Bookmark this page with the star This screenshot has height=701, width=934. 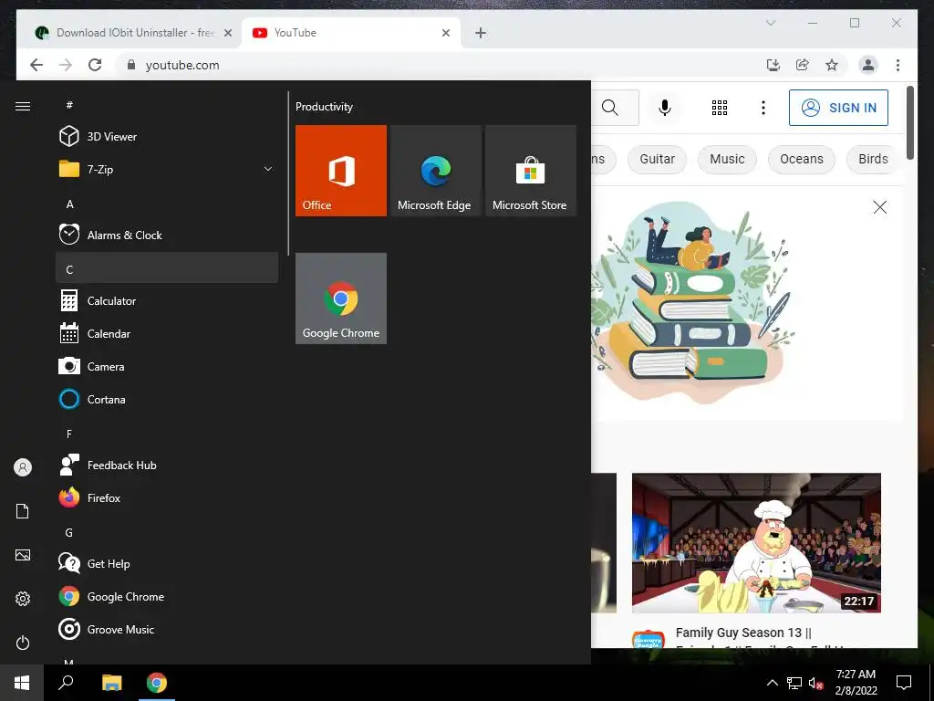tap(832, 65)
